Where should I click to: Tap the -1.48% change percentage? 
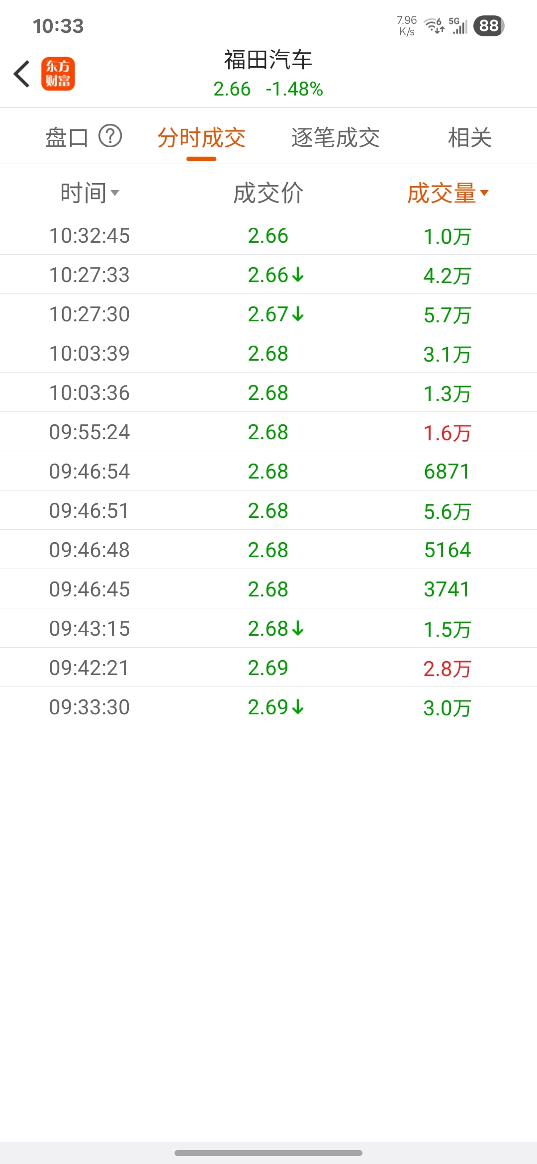[x=294, y=89]
